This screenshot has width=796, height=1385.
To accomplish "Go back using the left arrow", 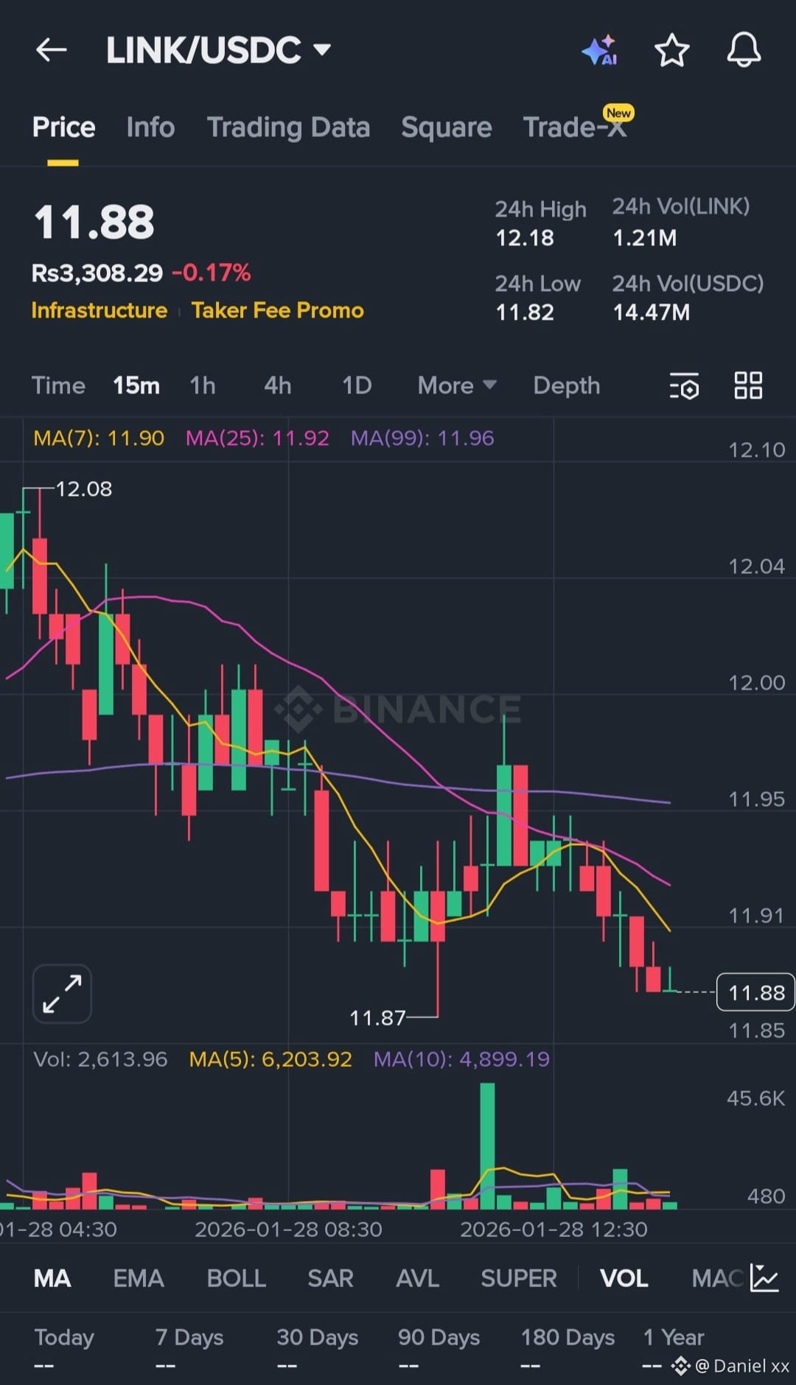I will tap(51, 50).
